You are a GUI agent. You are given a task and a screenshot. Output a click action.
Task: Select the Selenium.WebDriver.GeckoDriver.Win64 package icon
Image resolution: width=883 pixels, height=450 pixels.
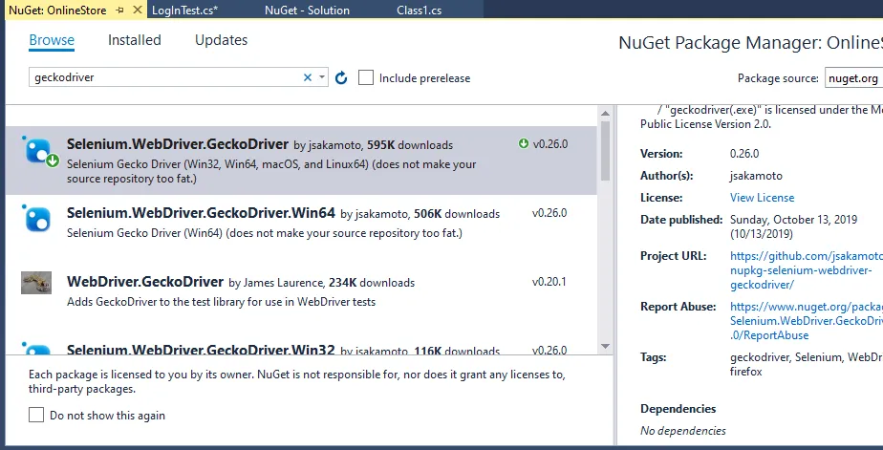click(37, 219)
